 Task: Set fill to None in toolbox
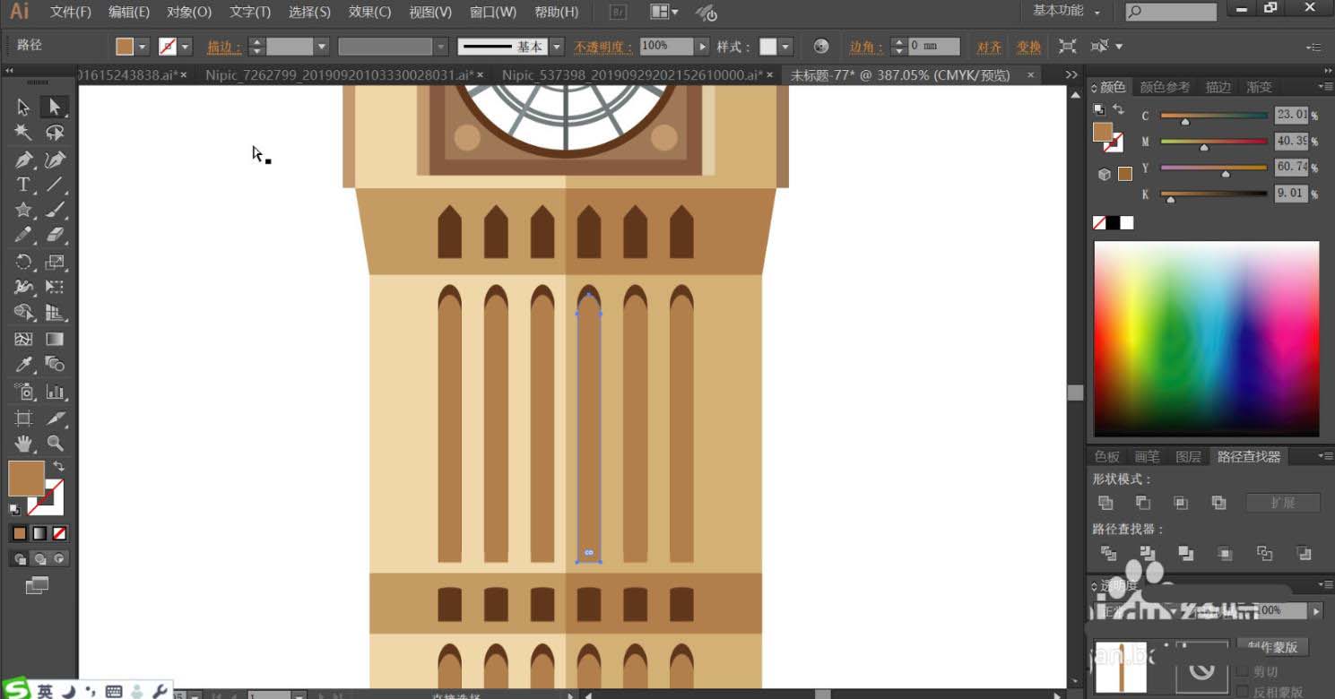pyautogui.click(x=59, y=533)
